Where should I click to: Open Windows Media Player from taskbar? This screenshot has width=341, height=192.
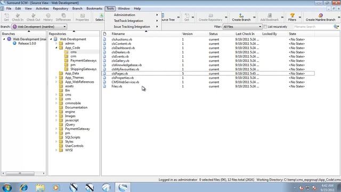(56, 187)
